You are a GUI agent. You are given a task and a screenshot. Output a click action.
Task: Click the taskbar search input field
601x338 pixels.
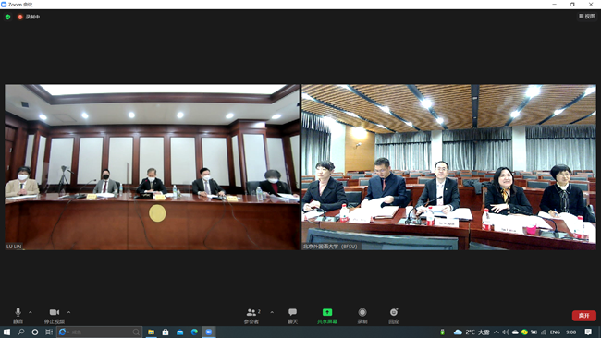pos(100,332)
